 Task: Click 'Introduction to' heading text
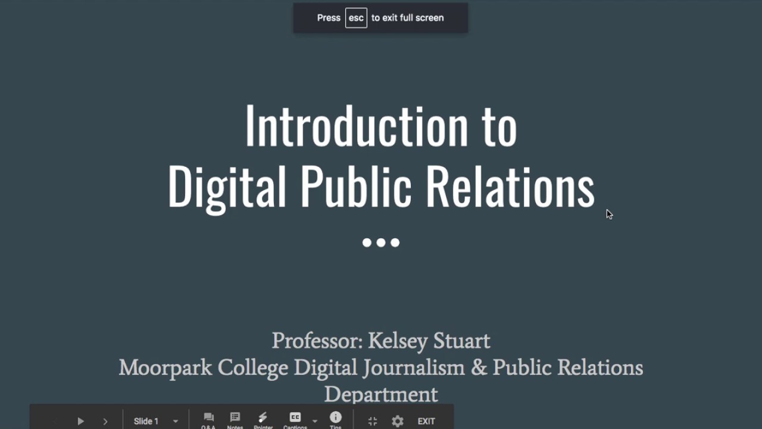point(381,126)
